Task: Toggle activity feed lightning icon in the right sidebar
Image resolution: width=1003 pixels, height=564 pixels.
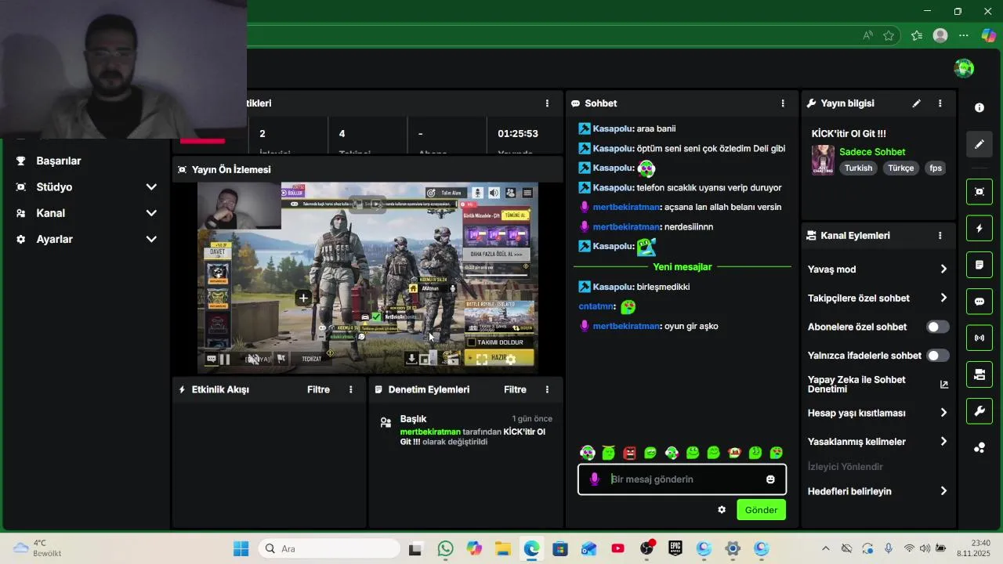Action: (979, 229)
